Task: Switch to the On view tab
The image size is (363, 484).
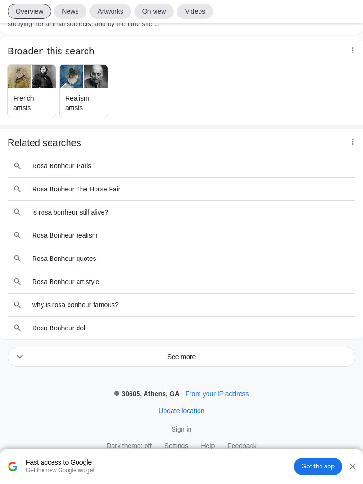Action: [154, 11]
